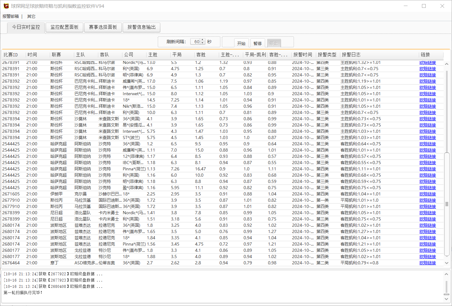This screenshot has height=306, width=452.
Task: Click the 平局-凯利 column header
Action: point(255,55)
